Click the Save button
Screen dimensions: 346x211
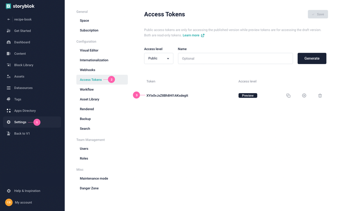(x=318, y=14)
